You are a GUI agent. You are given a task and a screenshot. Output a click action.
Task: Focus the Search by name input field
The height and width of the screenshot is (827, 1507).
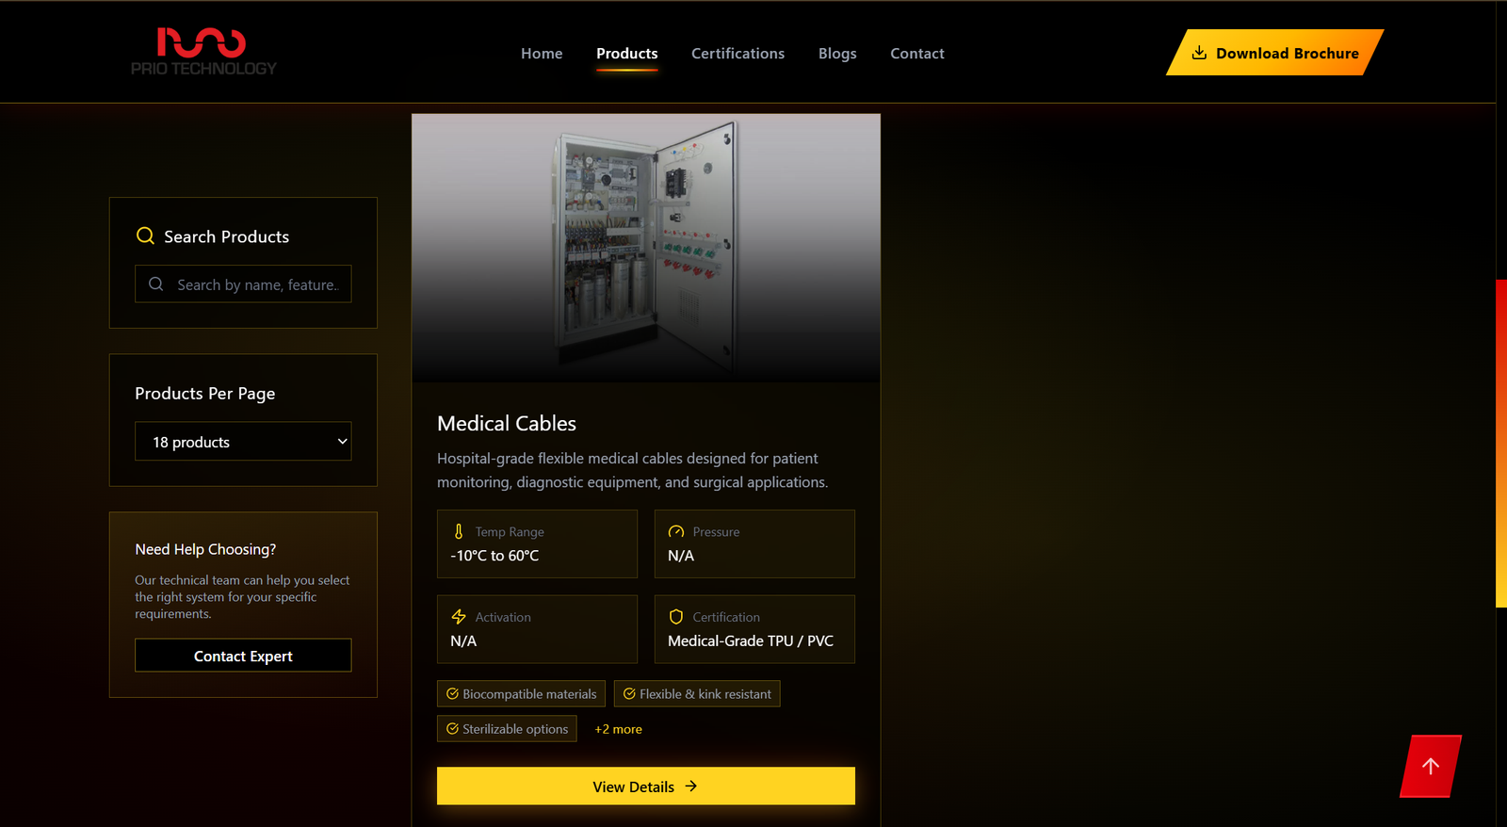pyautogui.click(x=256, y=284)
